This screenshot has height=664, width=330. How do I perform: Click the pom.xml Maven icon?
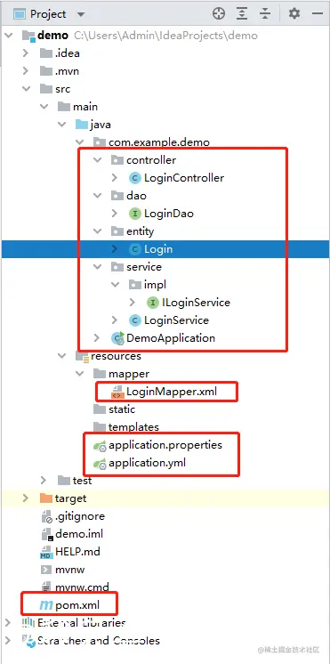pyautogui.click(x=45, y=605)
